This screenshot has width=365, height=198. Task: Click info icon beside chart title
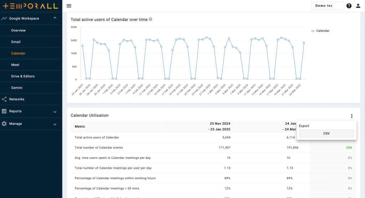[x=150, y=19]
